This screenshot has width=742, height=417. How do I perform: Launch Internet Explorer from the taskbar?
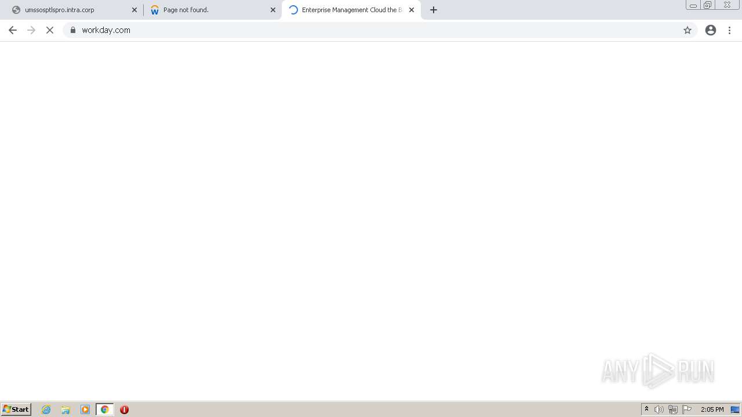point(46,409)
